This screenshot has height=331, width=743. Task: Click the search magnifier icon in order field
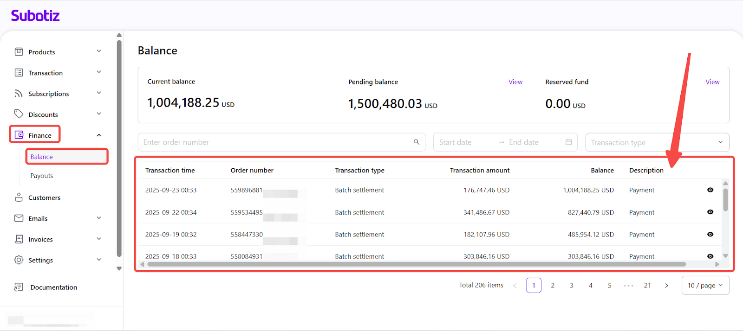[x=417, y=142]
